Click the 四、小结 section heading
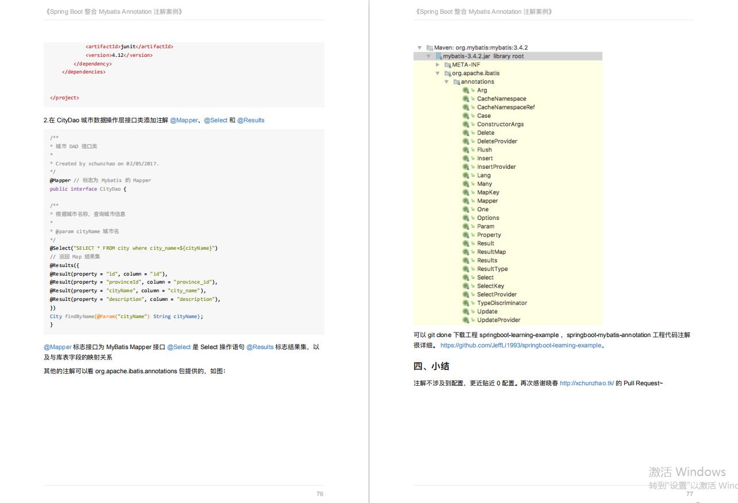This screenshot has width=738, height=503. pos(431,366)
